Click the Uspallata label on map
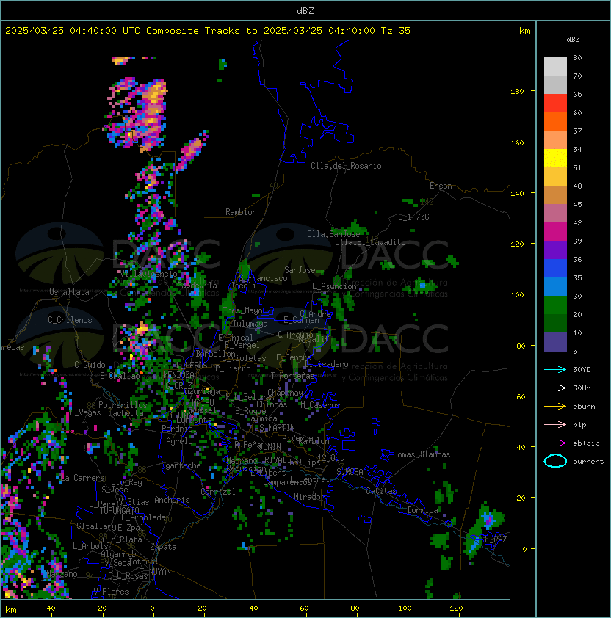611x618 pixels. coord(69,292)
